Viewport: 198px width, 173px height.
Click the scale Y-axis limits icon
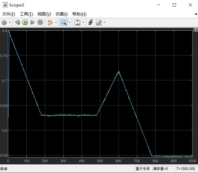tap(78, 23)
